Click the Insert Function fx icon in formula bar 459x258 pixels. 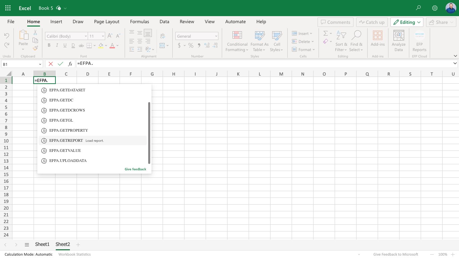click(x=70, y=64)
